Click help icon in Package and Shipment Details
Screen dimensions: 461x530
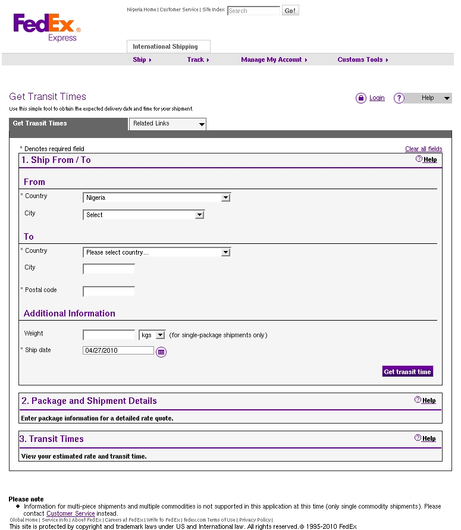(x=418, y=400)
